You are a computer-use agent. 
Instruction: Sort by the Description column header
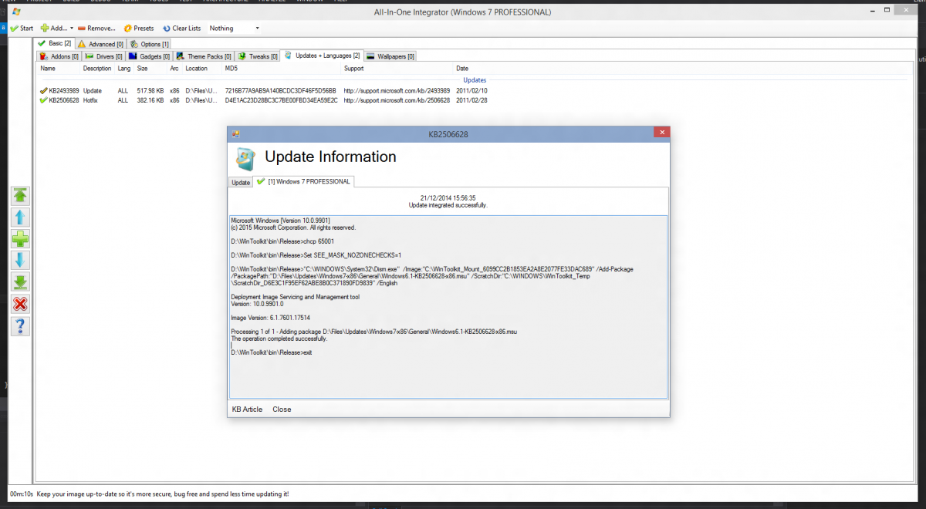(97, 69)
